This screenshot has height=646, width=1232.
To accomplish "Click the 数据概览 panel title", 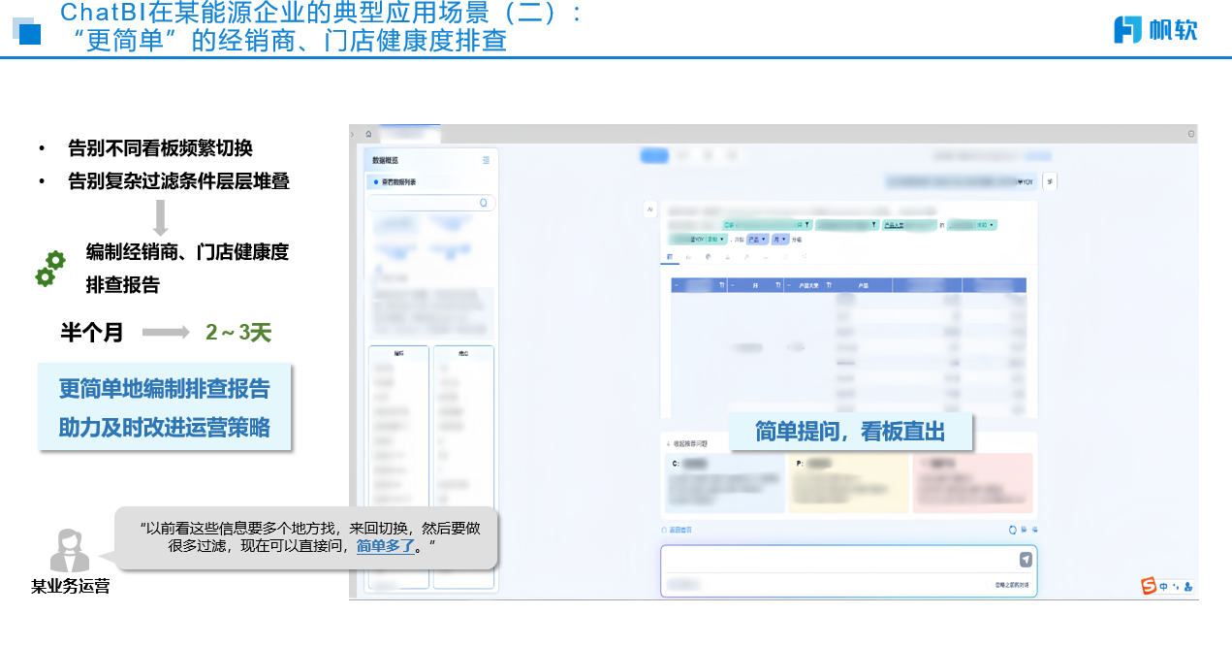I will [385, 160].
